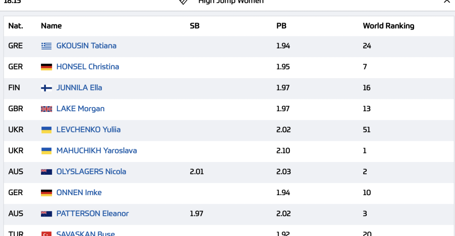Click the Turkish flag next to SAVASKAN Buse
Viewport: 455px width, 236px height.
[46, 233]
